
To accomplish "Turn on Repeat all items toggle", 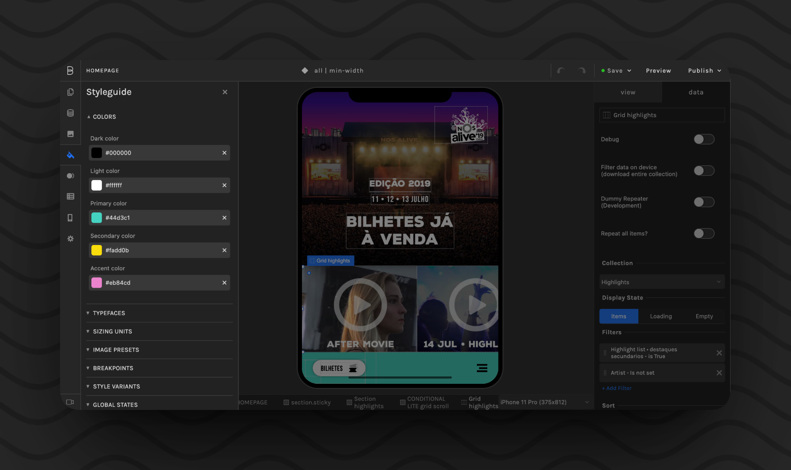I will pos(704,234).
